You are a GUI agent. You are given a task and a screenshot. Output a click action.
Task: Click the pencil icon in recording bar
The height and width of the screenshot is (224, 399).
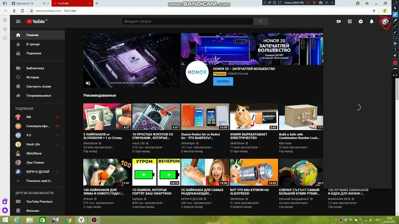click(327, 3)
